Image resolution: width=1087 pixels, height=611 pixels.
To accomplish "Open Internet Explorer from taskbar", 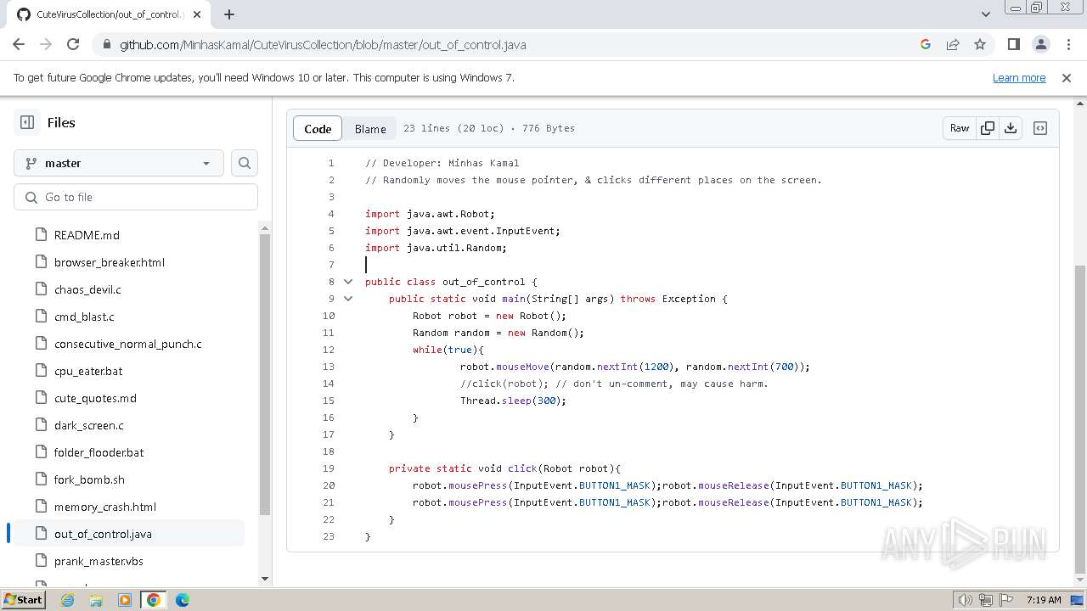I will [x=67, y=600].
